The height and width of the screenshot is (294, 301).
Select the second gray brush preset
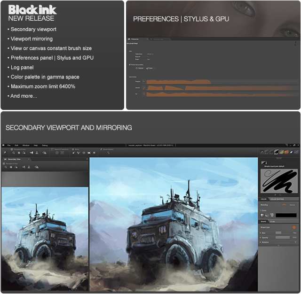[267, 152]
